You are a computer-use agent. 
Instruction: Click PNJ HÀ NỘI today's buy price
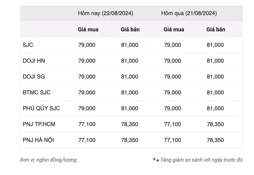(x=87, y=140)
